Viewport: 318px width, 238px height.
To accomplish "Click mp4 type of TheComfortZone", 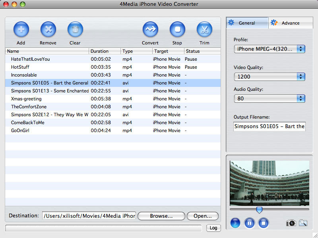I will click(127, 107).
